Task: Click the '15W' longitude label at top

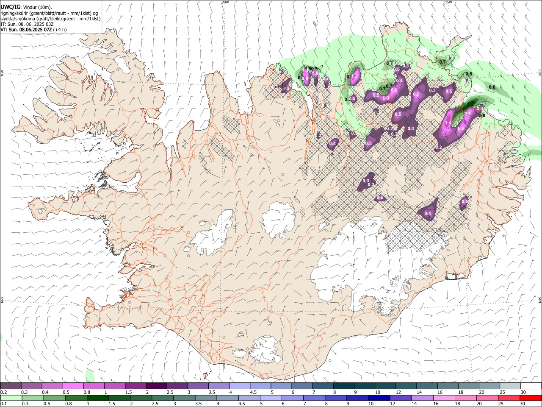Action: pyautogui.click(x=448, y=2)
